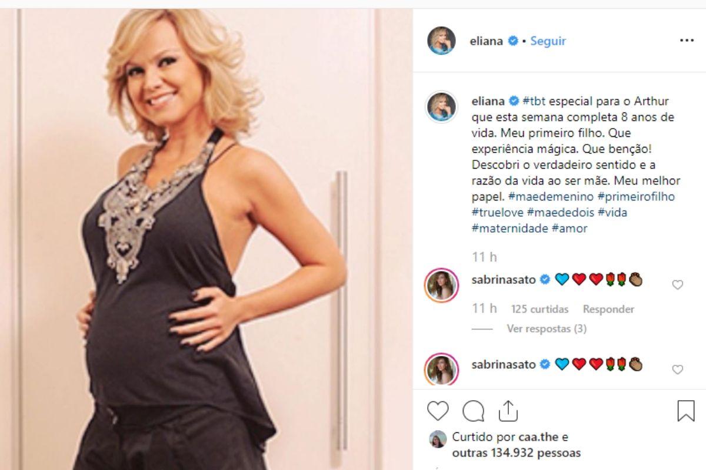Click eliana's avatar beside the caption
706x470 pixels.
point(441,107)
